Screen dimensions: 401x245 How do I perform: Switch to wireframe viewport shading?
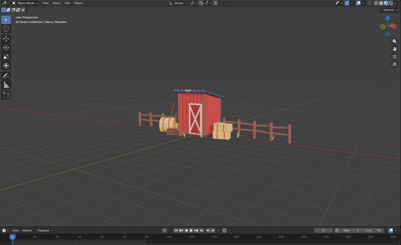(x=376, y=3)
